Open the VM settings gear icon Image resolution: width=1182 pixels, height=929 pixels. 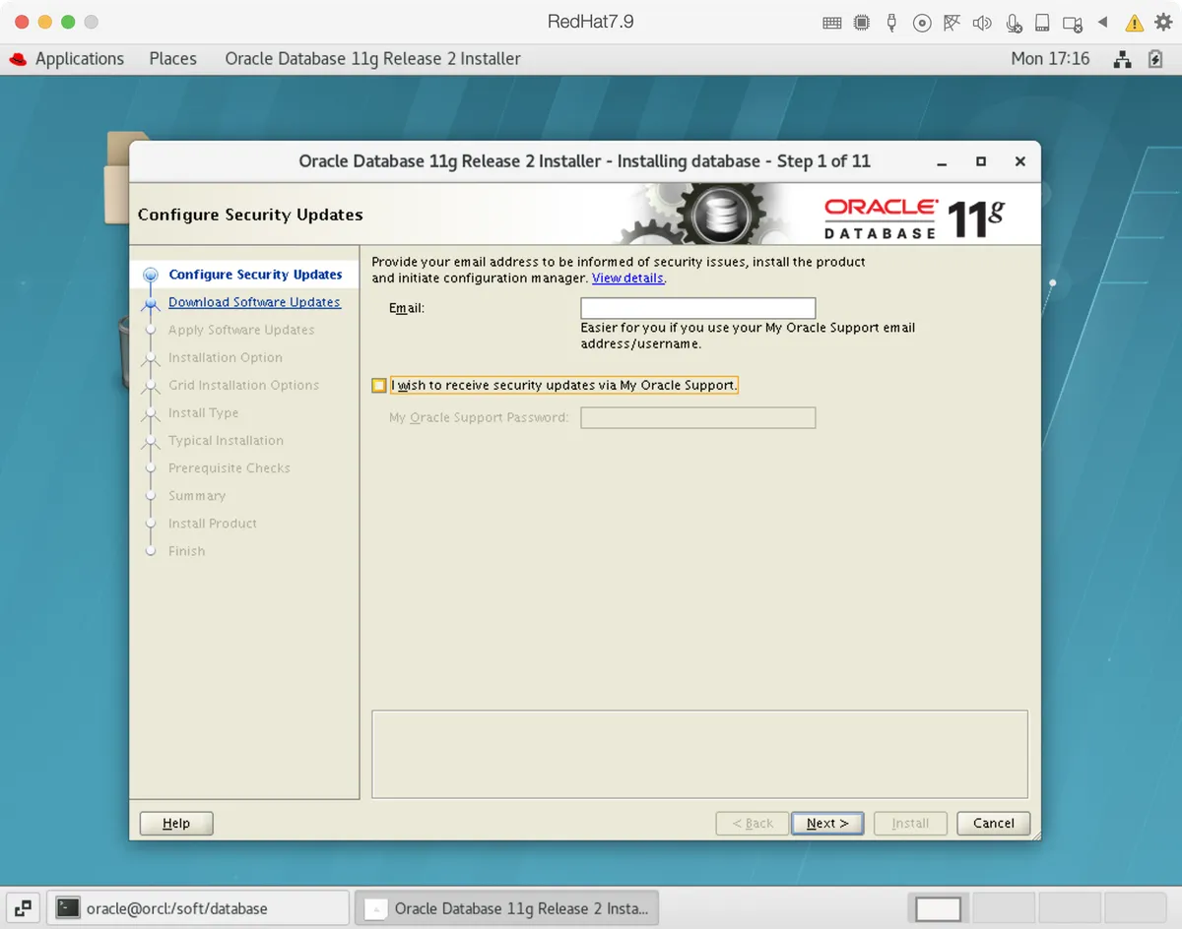[1162, 22]
